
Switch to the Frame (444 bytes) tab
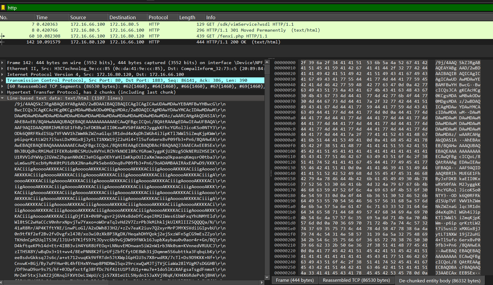point(295,280)
